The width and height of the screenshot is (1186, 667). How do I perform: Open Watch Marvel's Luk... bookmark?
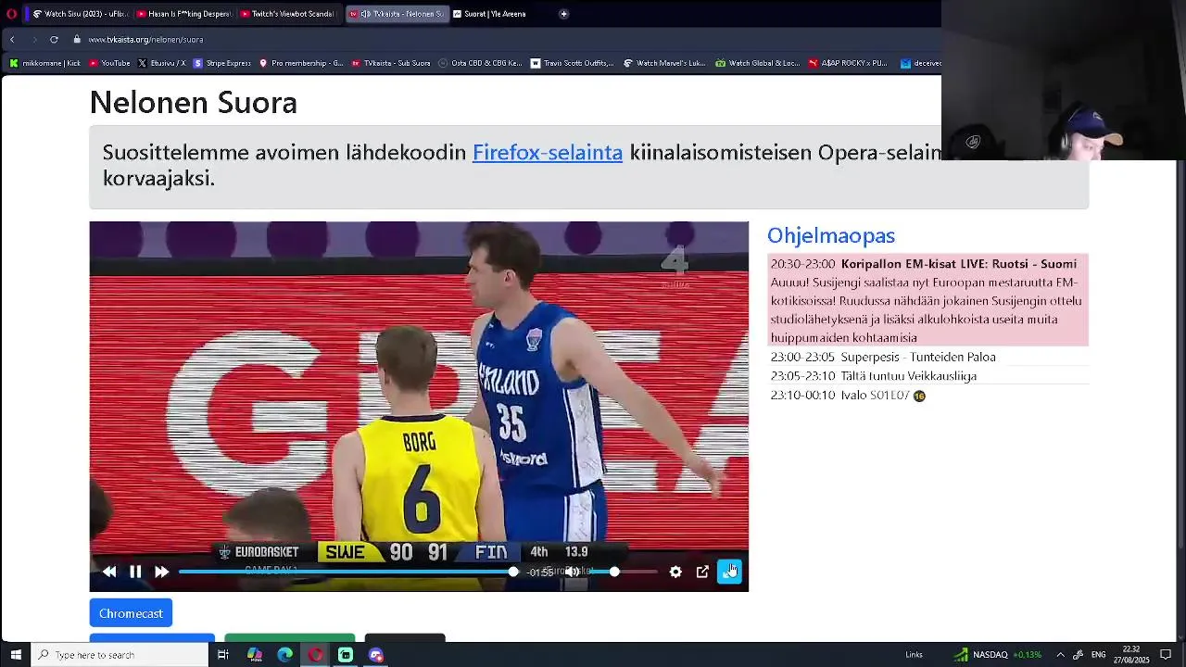(x=664, y=63)
